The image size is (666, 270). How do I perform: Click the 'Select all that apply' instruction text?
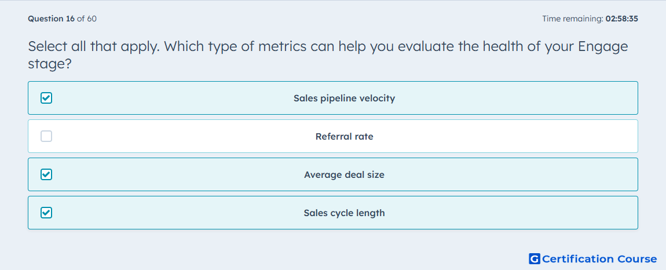pyautogui.click(x=94, y=47)
